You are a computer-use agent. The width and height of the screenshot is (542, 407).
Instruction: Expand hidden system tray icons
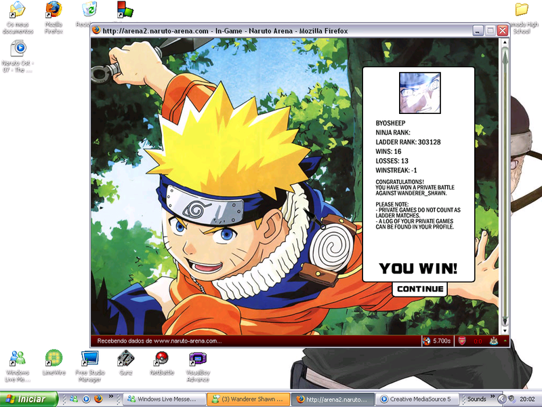501,399
